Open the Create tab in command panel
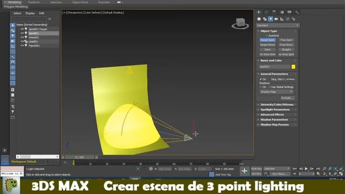The width and height of the screenshot is (345, 194). click(259, 12)
